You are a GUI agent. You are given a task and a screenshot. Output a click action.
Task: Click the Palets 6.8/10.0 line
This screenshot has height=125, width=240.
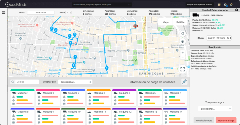(x=205, y=20)
